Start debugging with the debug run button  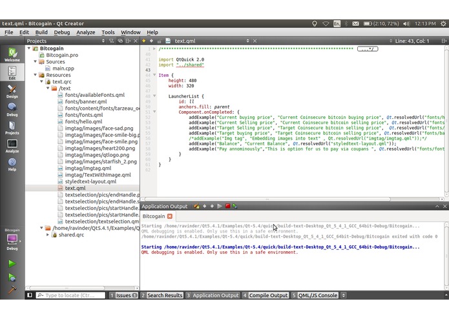(x=12, y=277)
